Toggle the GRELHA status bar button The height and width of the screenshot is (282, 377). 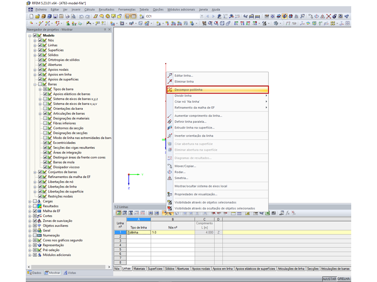[343, 279]
